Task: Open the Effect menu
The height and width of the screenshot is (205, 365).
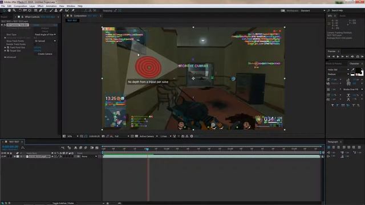Action: click(x=40, y=6)
